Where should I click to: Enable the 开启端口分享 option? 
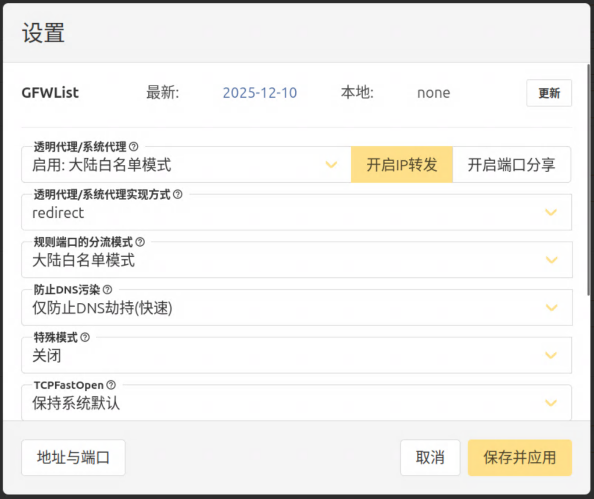point(512,165)
